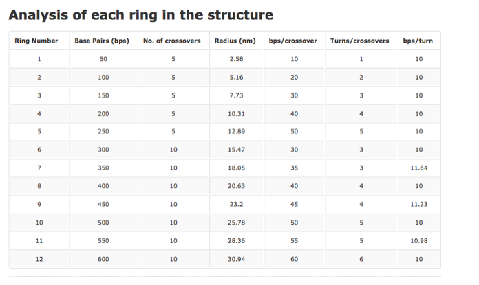
Task: Select the No. of crossovers header
Action: click(x=172, y=41)
